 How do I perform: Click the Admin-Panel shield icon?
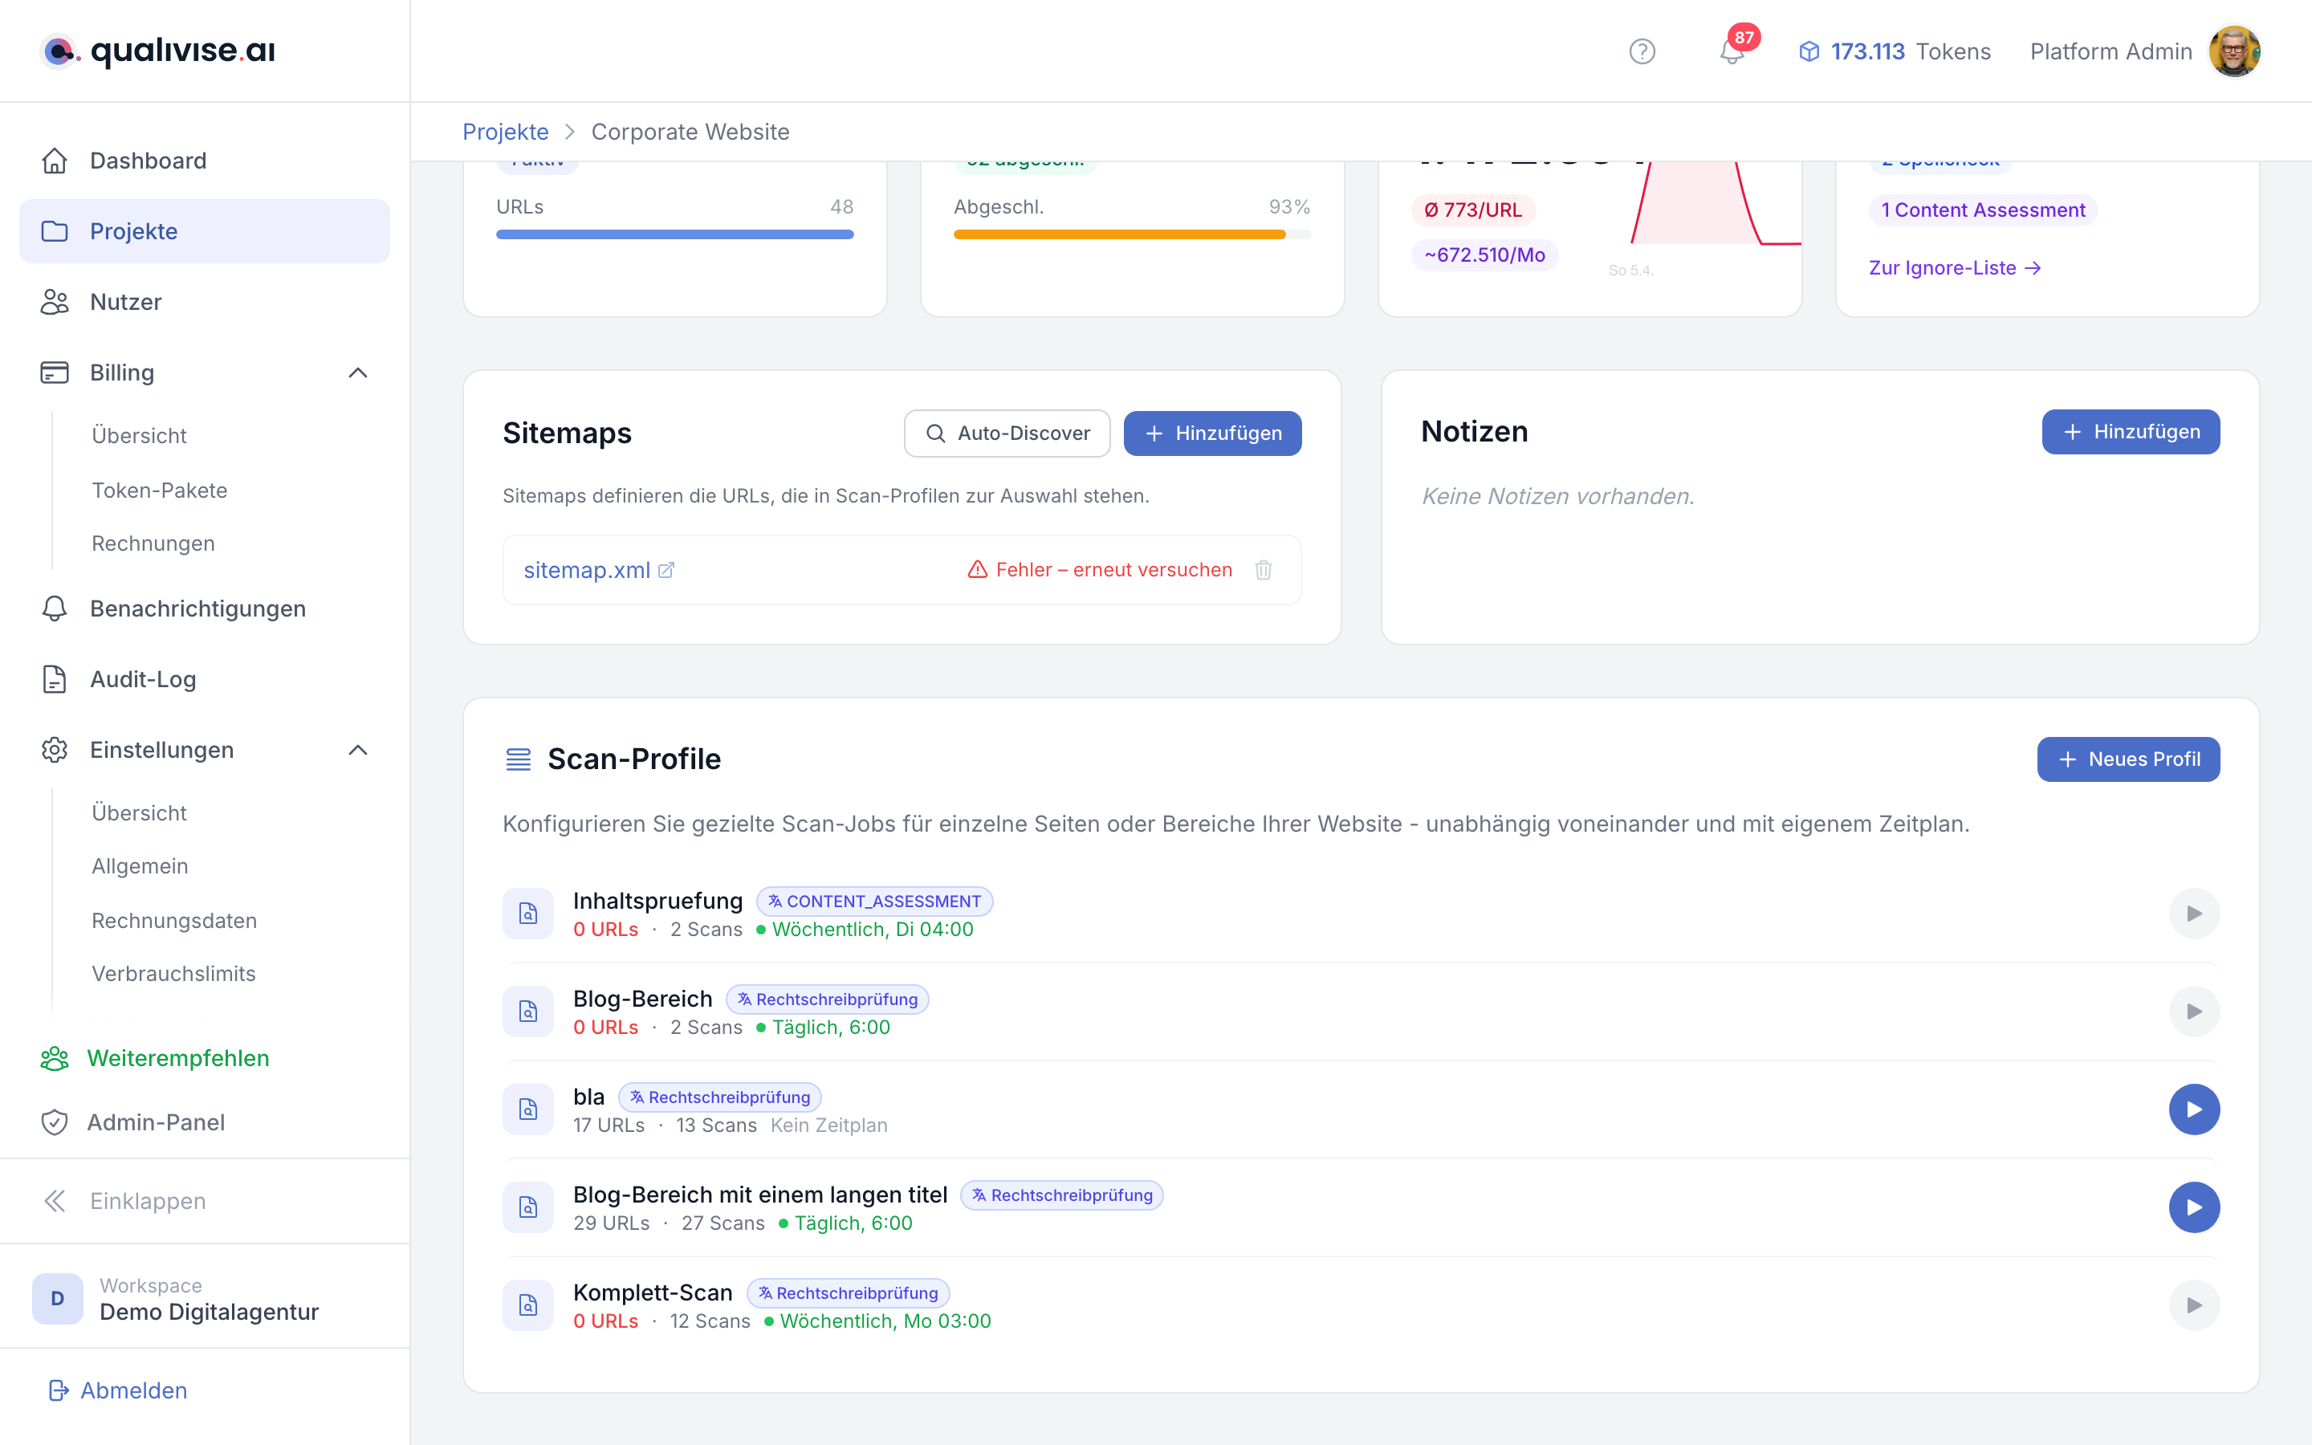(55, 1122)
